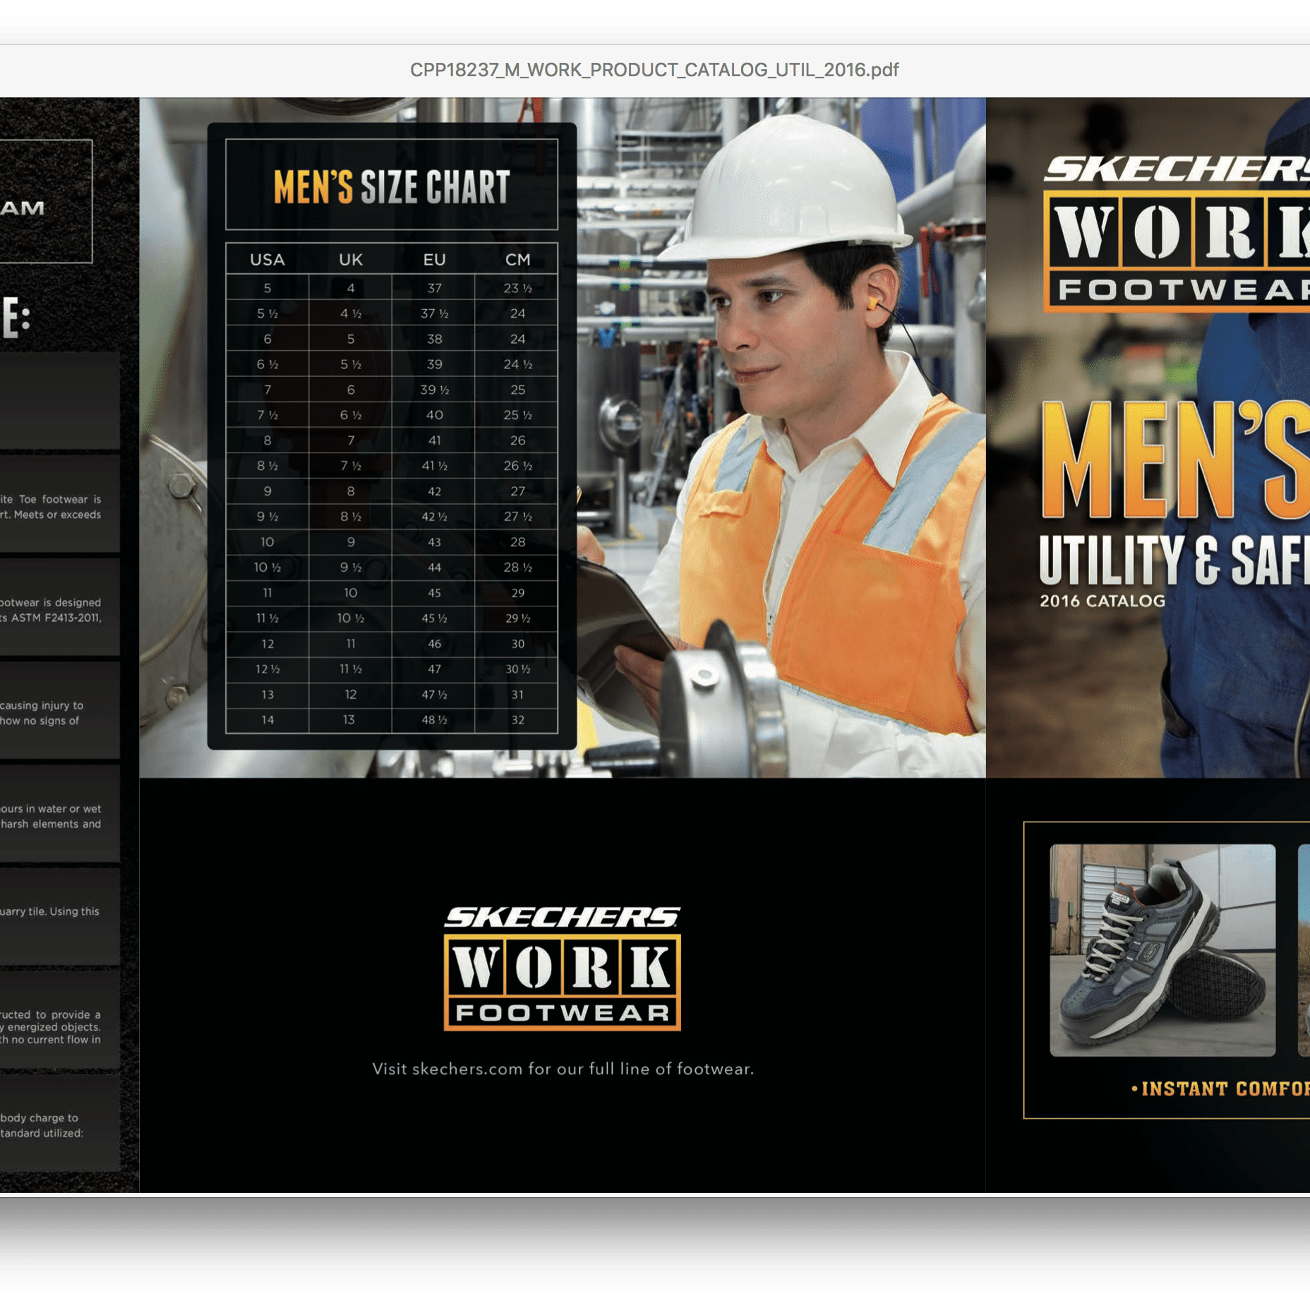
Task: Click the EU size 39 cell
Action: pos(434,364)
